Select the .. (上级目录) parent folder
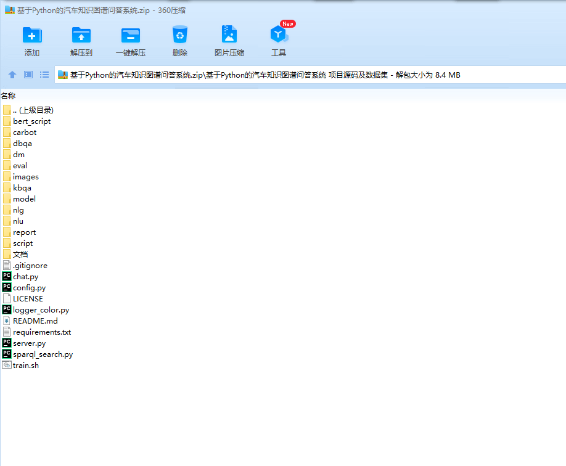The image size is (566, 466). [x=28, y=110]
